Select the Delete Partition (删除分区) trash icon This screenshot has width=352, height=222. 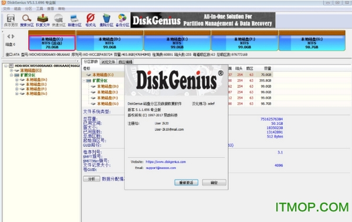click(x=106, y=20)
